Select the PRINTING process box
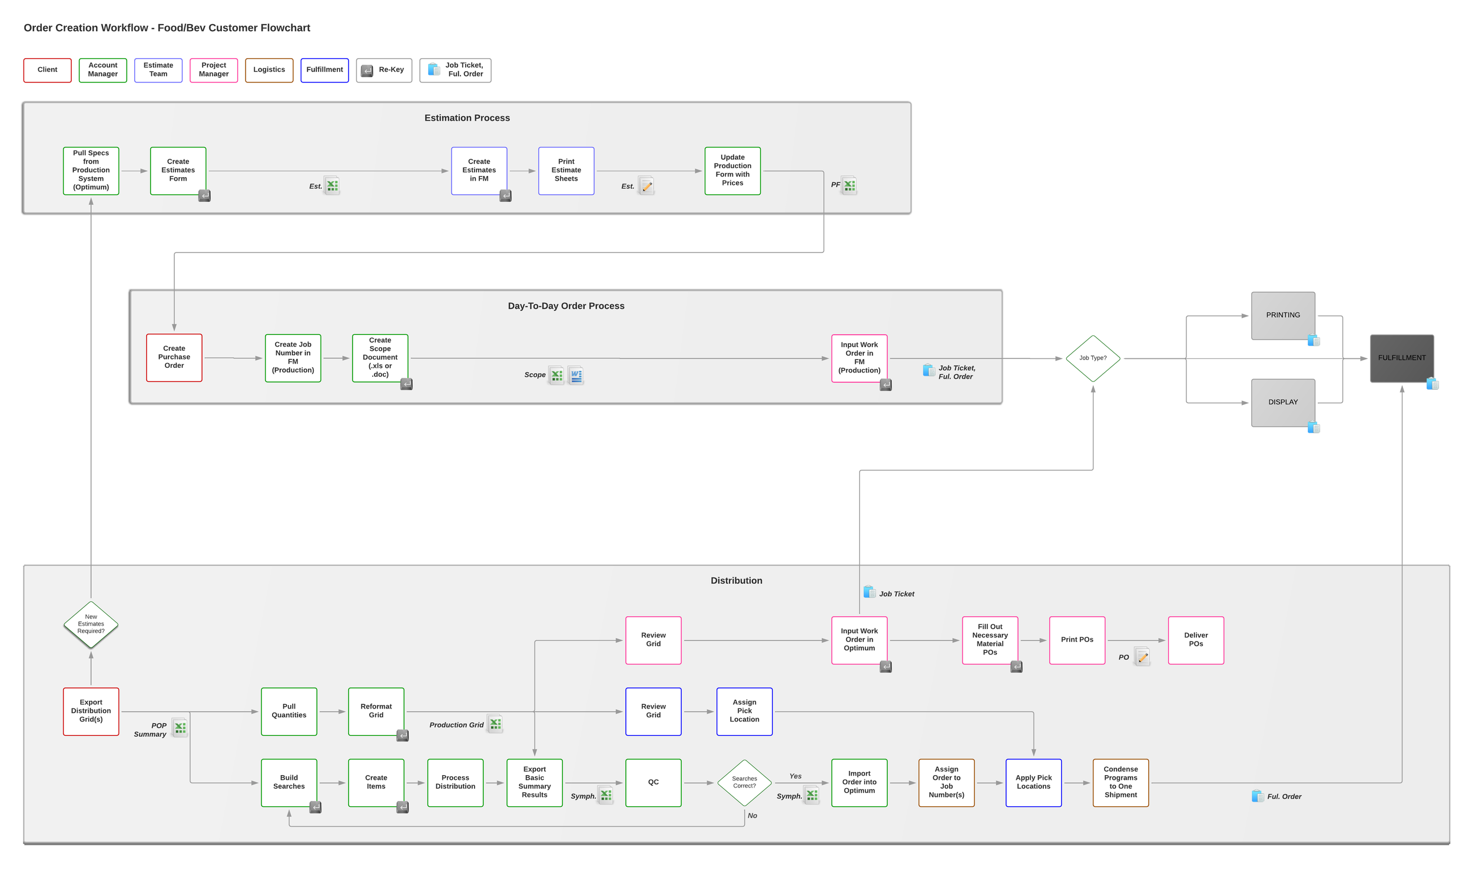1472x871 pixels. [1282, 315]
